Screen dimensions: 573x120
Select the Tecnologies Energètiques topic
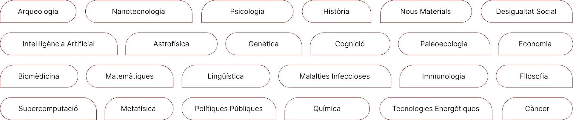436,109
